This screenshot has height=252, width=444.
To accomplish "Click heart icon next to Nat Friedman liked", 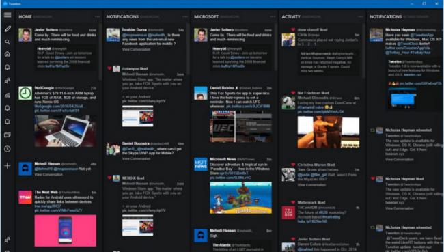I will click(293, 93).
